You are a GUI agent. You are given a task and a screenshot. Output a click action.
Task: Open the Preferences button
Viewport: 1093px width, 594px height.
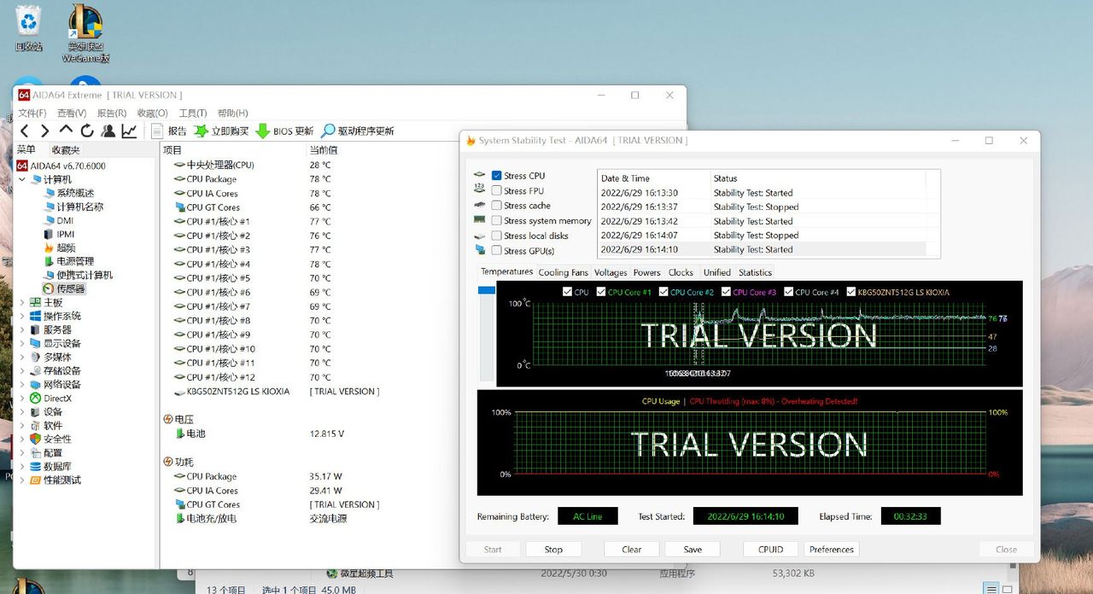pyautogui.click(x=831, y=550)
